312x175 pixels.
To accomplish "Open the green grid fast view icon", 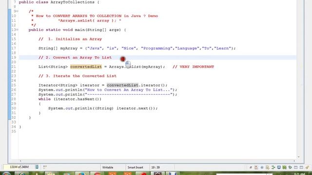I will pyautogui.click(x=285, y=167).
